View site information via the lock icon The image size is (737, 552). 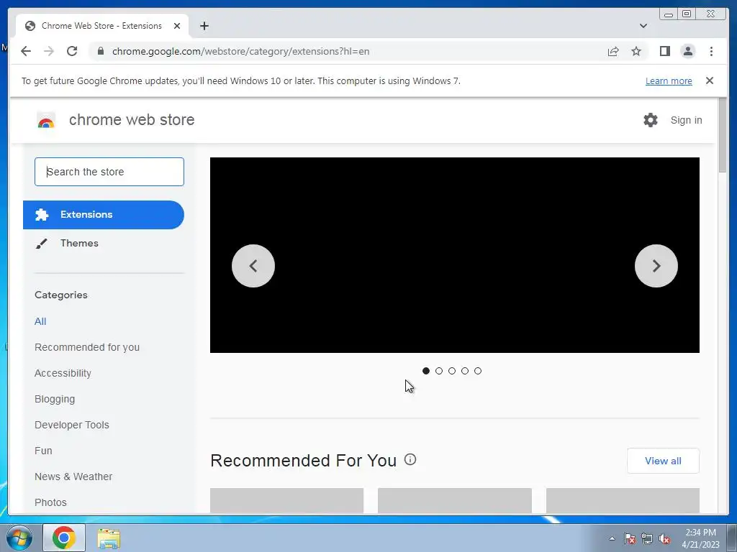pos(101,51)
